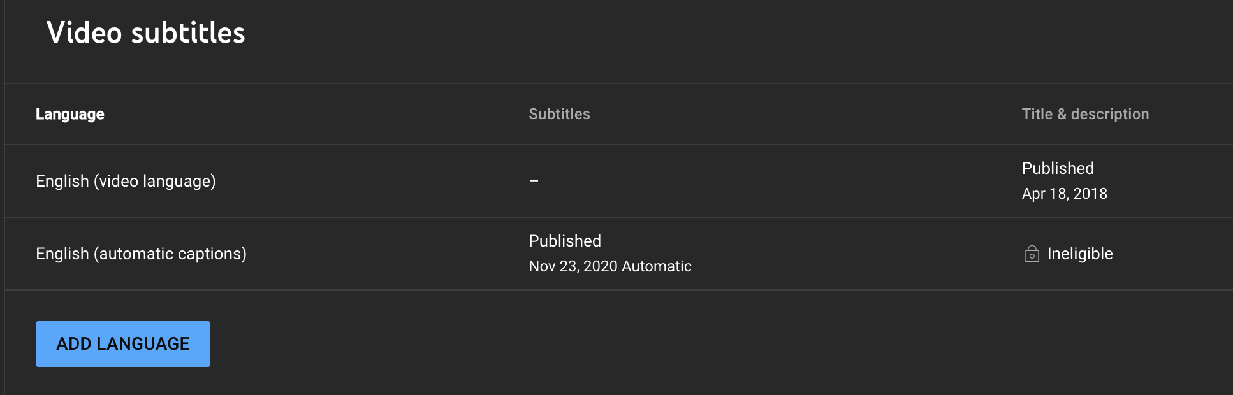The height and width of the screenshot is (395, 1233).
Task: Click the ADD LANGUAGE button
Action: click(123, 344)
